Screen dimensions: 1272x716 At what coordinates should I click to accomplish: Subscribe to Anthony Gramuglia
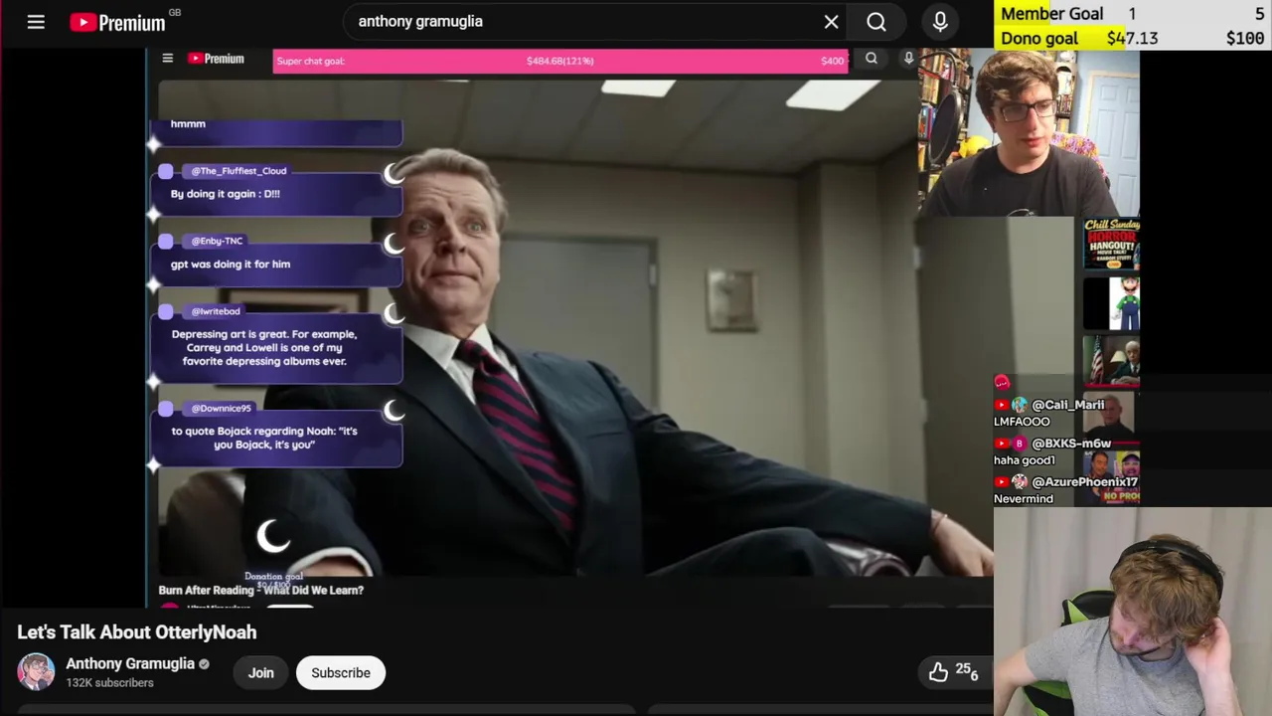(341, 673)
